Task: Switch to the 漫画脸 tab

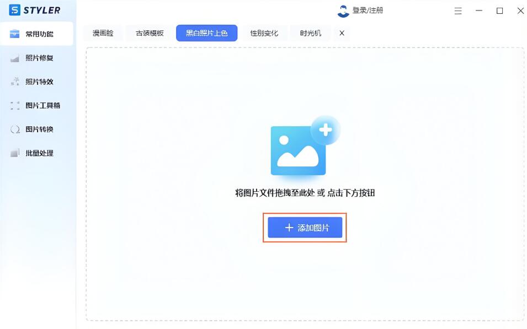Action: (103, 33)
